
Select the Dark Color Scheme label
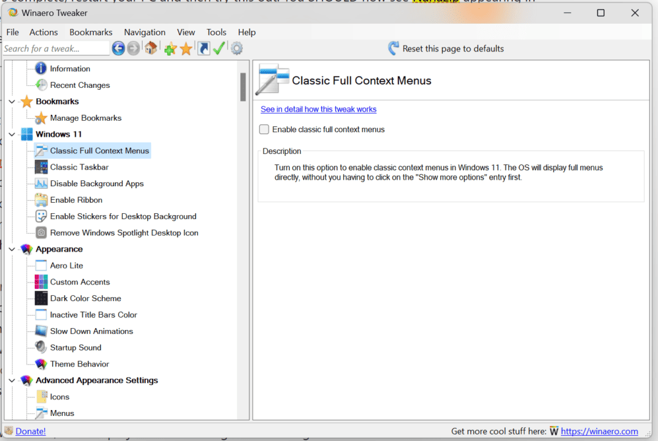coord(85,298)
